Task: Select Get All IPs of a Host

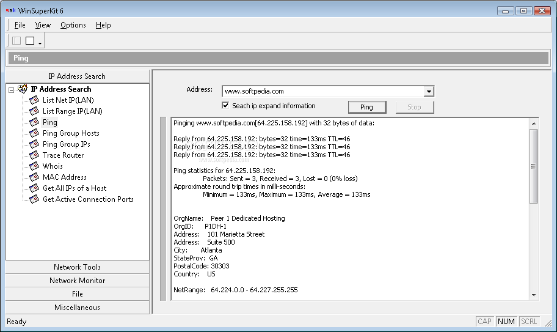Action: click(75, 188)
